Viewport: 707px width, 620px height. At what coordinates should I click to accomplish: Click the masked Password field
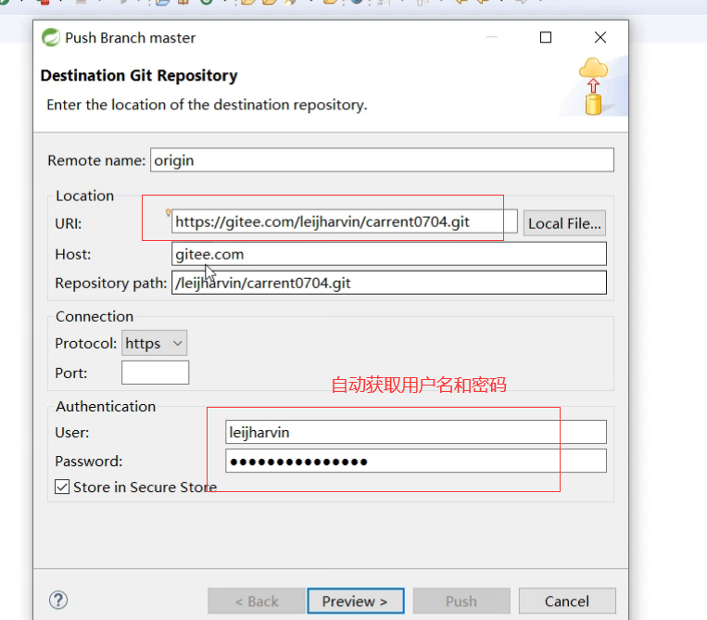point(416,461)
